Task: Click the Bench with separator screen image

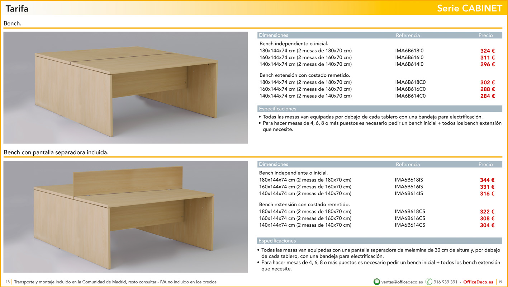Action: (126, 217)
